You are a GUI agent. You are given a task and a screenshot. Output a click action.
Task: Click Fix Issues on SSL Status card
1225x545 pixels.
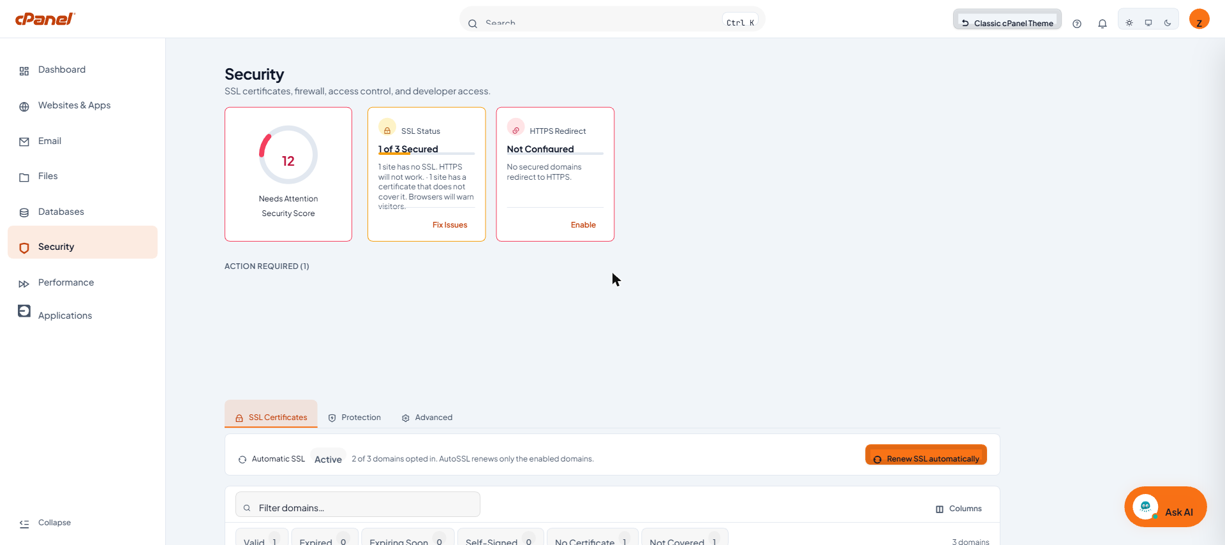(450, 225)
